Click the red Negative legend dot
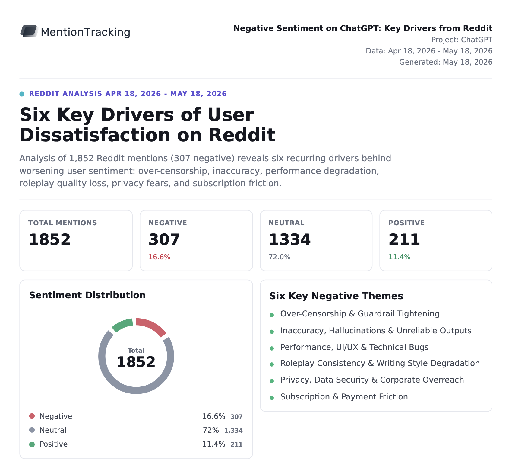This screenshot has height=465, width=512. (x=32, y=416)
